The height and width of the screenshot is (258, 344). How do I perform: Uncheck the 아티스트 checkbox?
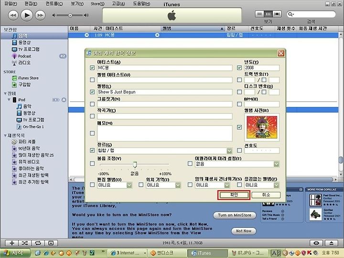pos(92,68)
